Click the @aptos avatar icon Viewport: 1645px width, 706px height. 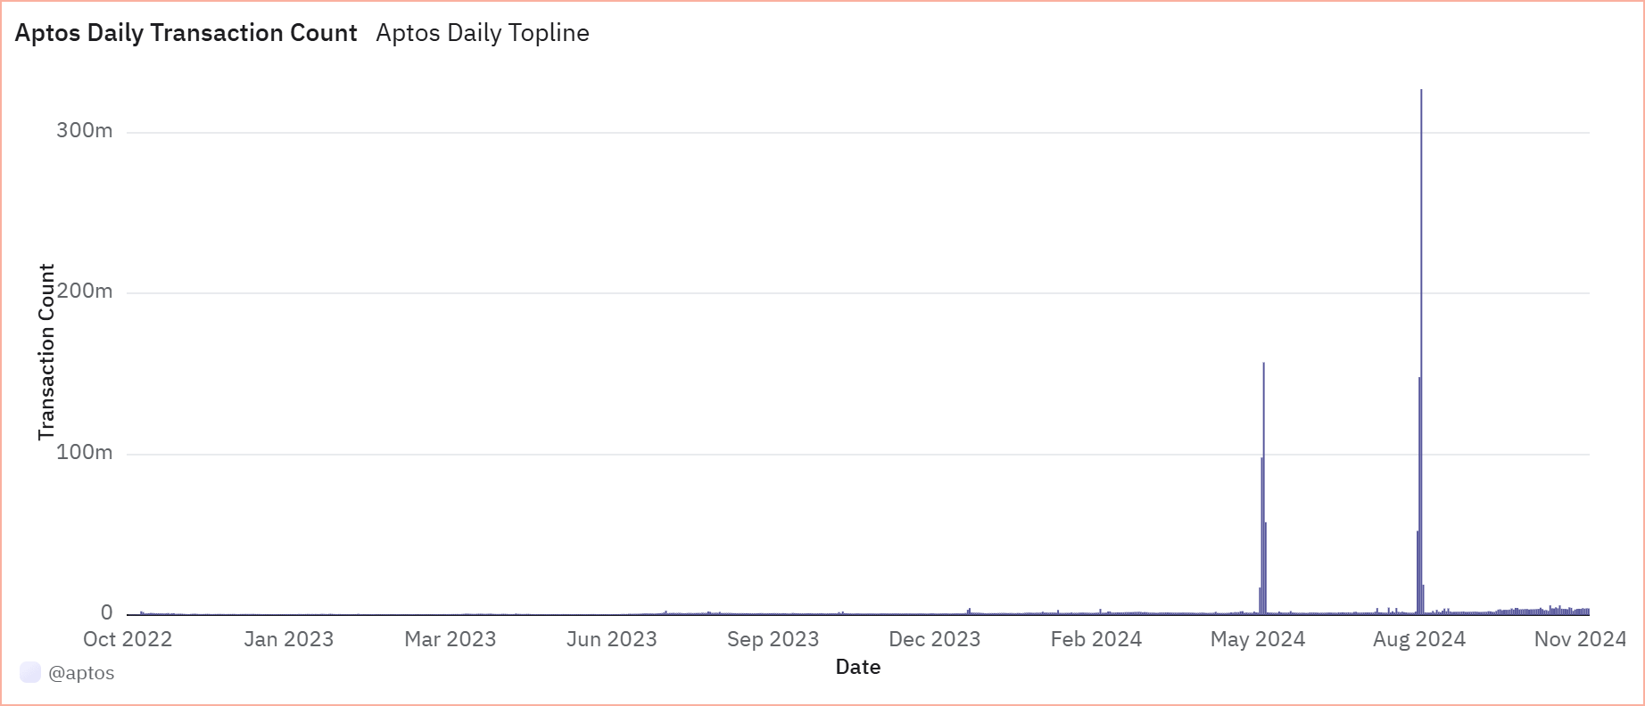coord(29,673)
